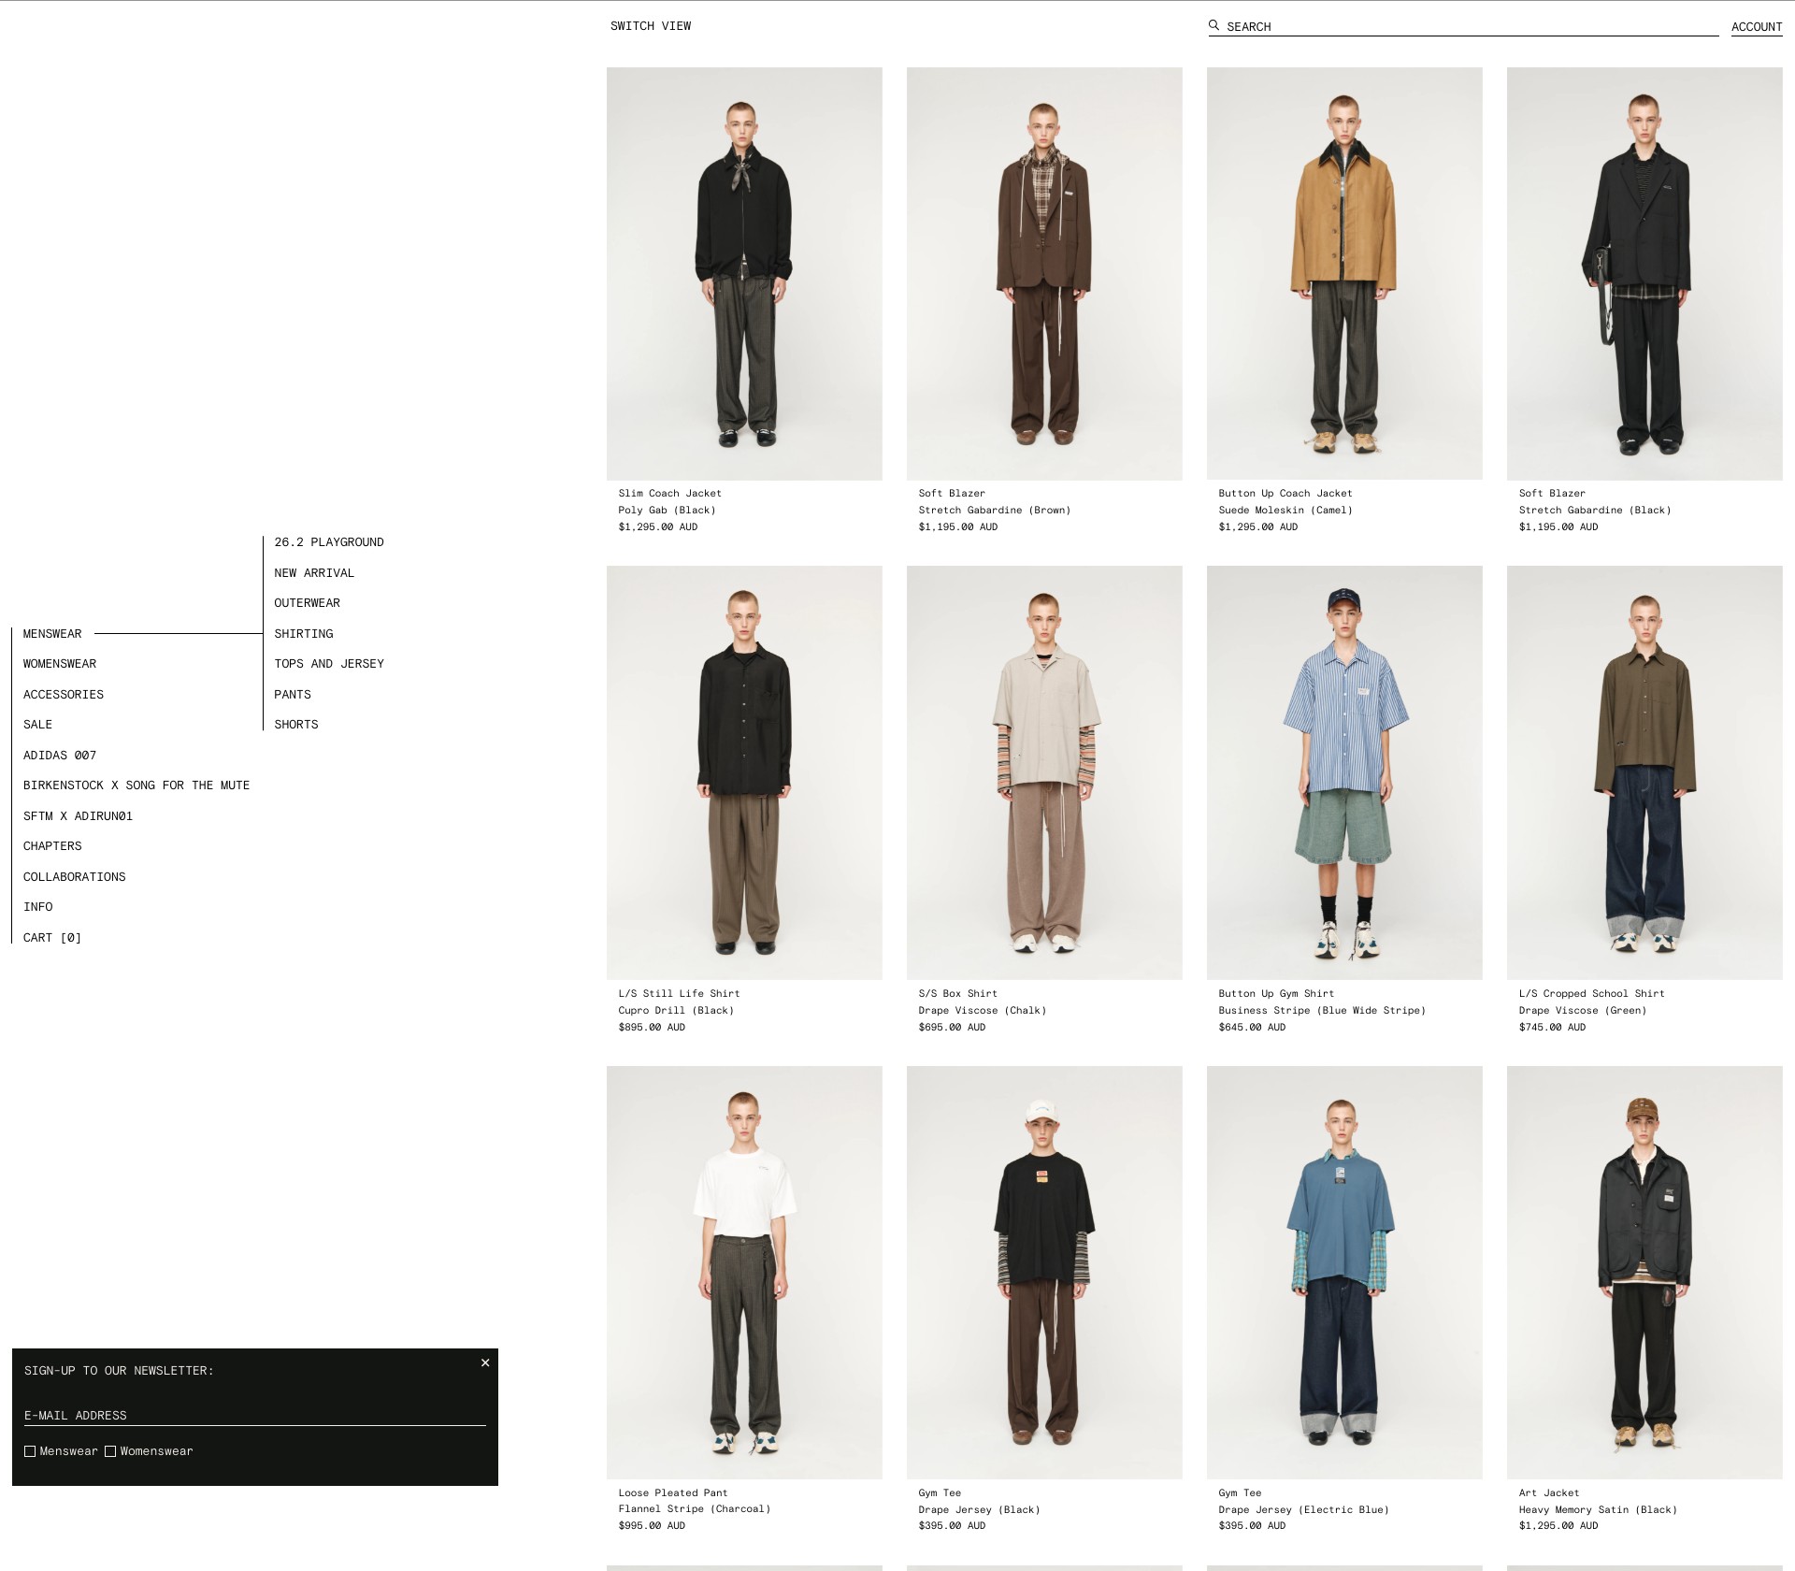Open the Account link
Image resolution: width=1795 pixels, height=1571 pixels.
(1757, 26)
